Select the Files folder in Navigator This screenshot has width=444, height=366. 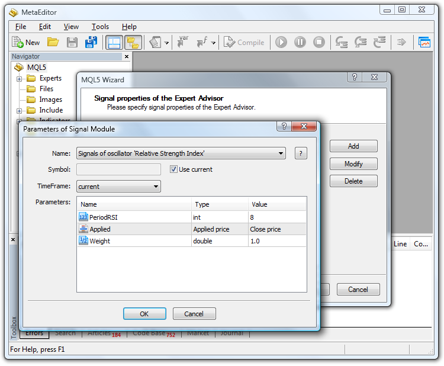click(x=46, y=89)
